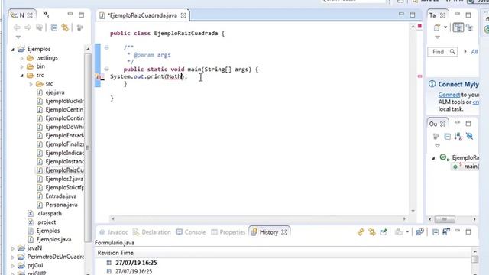Select EjemploDoWhile file in Navigator

tap(60, 127)
